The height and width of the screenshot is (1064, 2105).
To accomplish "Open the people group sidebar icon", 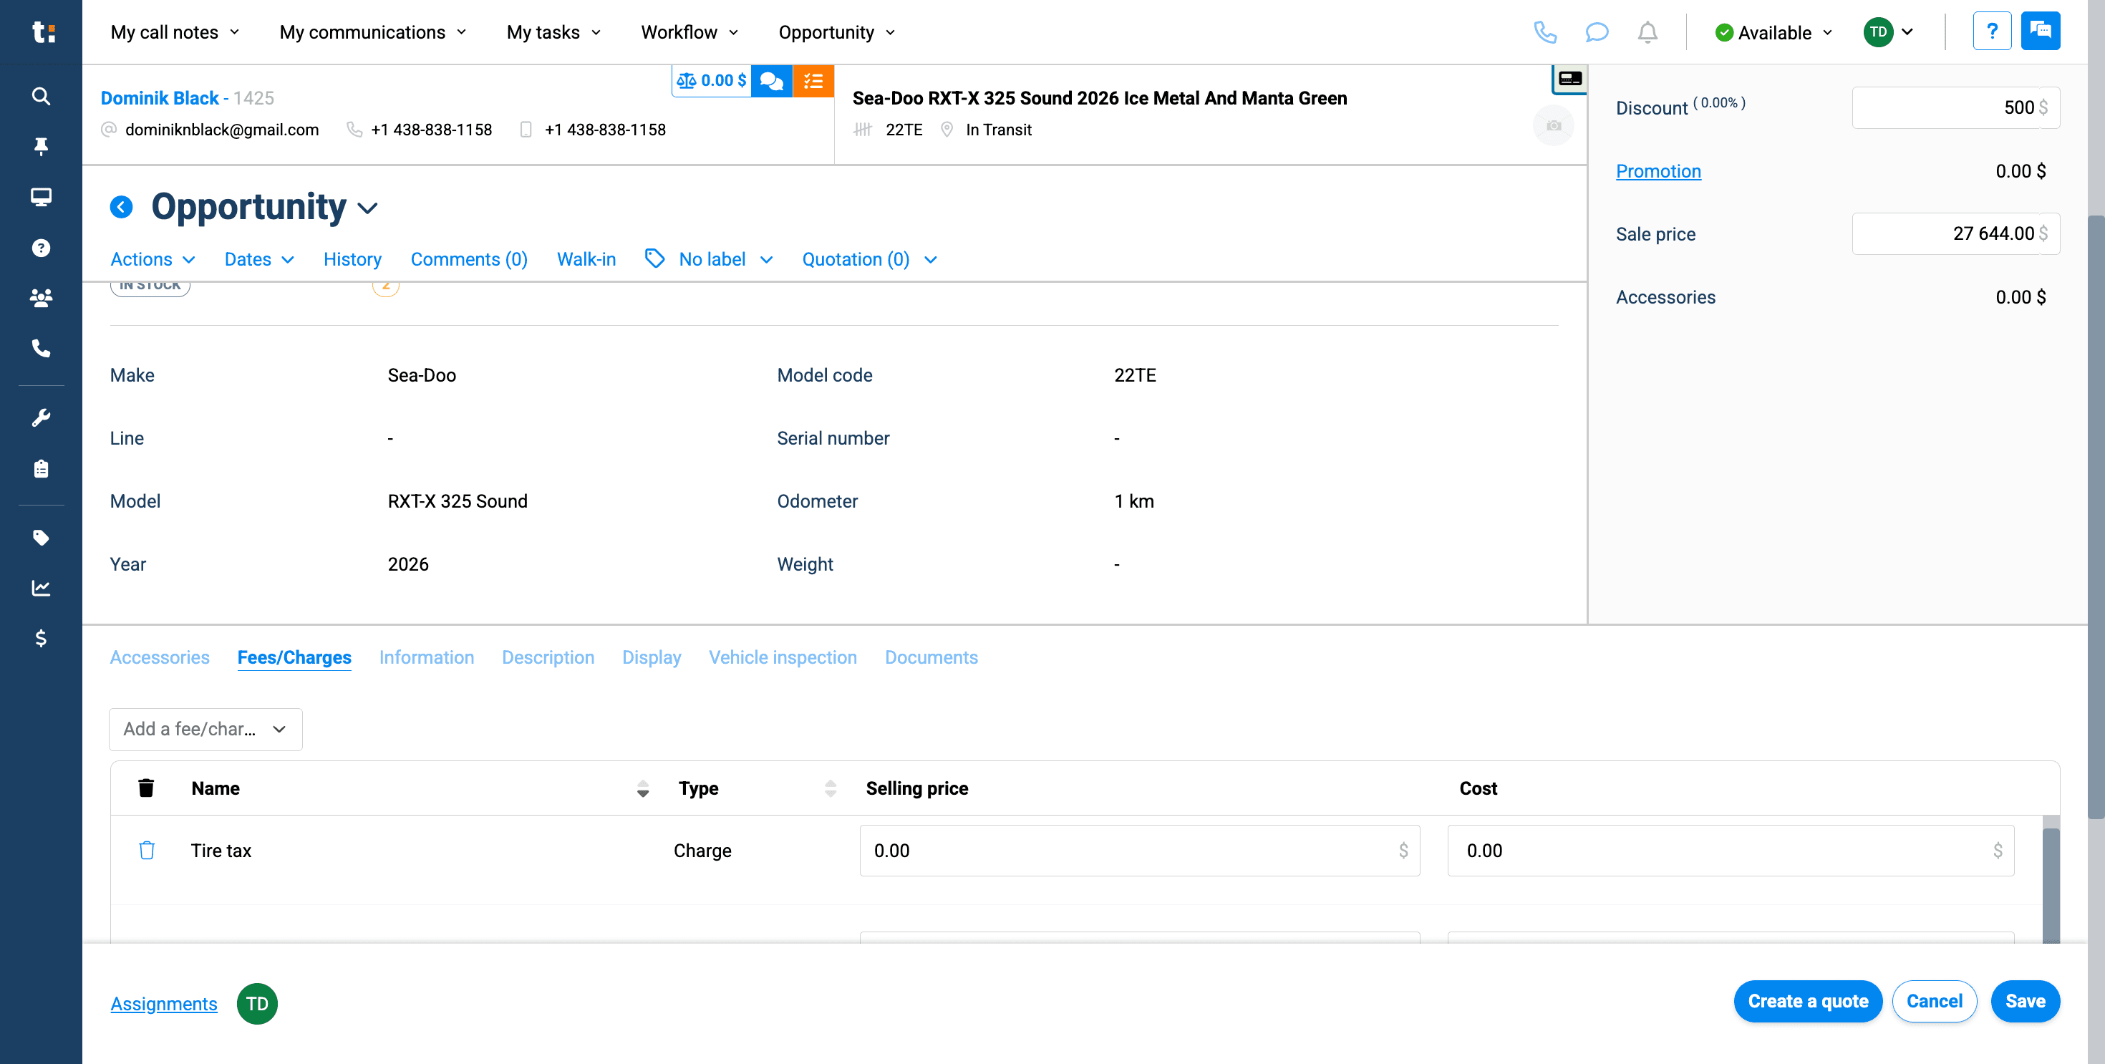I will (41, 299).
